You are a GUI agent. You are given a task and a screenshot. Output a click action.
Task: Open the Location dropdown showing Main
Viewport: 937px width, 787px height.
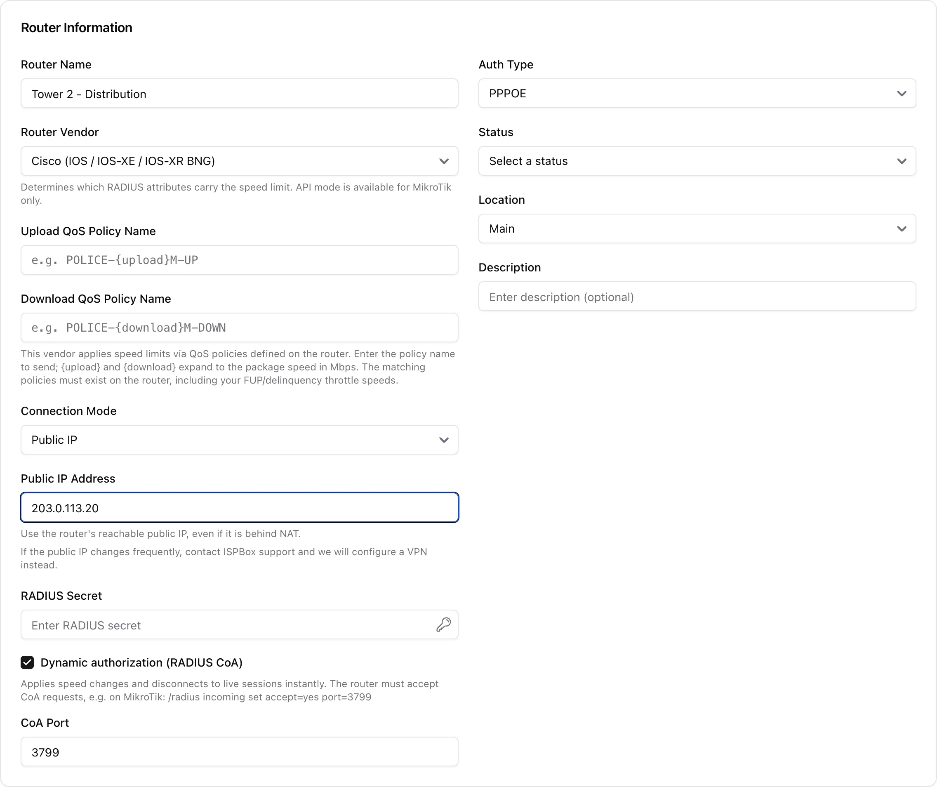(697, 229)
